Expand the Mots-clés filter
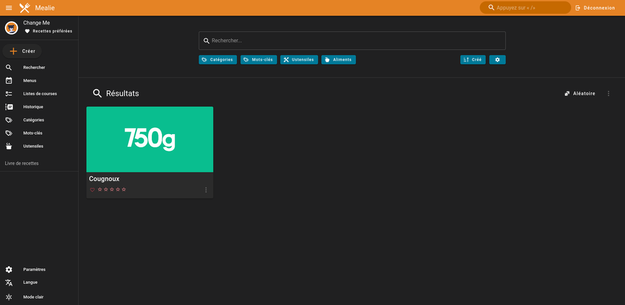 (258, 60)
